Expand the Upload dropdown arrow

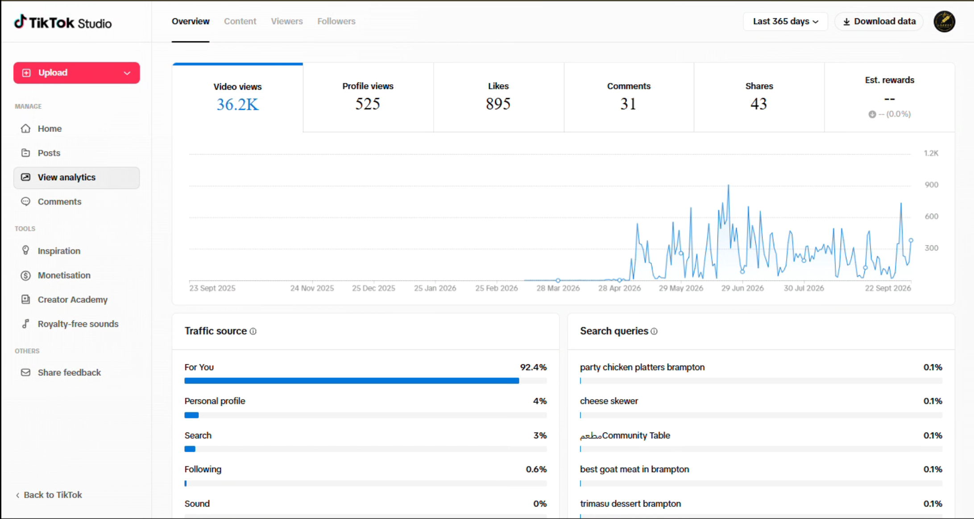[x=127, y=73]
